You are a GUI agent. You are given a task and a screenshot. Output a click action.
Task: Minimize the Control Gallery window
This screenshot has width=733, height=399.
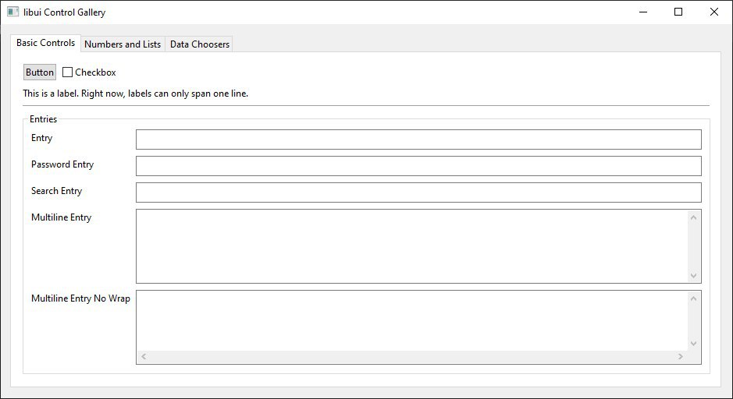642,12
